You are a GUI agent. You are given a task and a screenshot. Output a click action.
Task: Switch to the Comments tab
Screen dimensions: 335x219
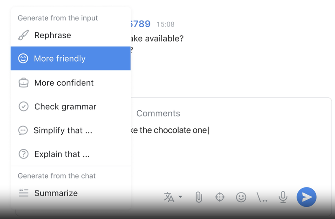coord(158,113)
